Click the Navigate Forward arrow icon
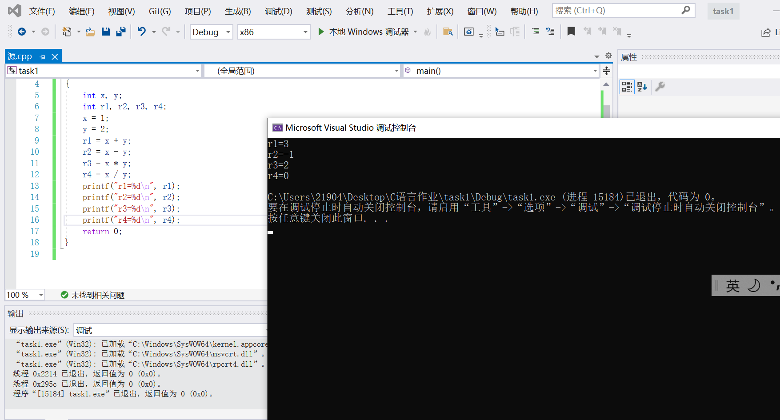This screenshot has width=780, height=420. pyautogui.click(x=45, y=32)
